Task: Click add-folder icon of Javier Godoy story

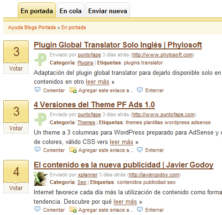Action: click(73, 210)
